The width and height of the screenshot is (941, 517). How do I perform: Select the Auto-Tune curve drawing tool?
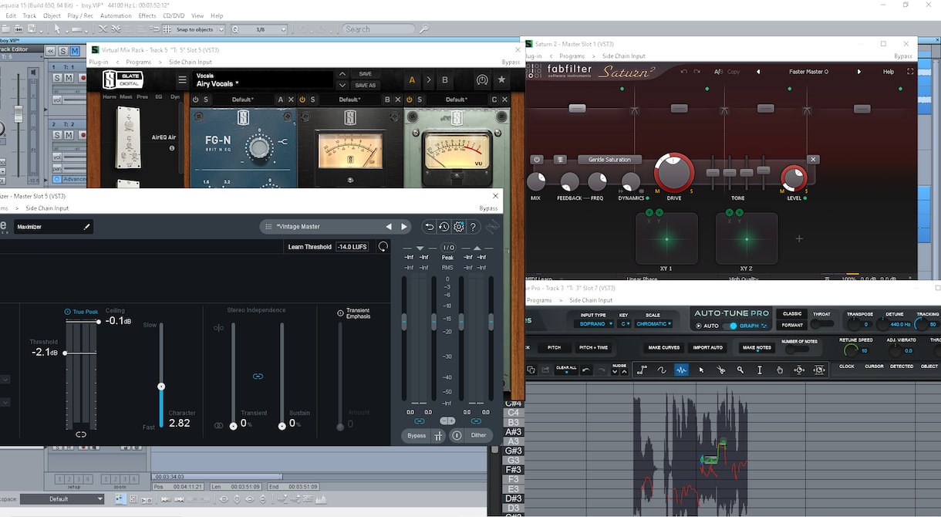(662, 370)
